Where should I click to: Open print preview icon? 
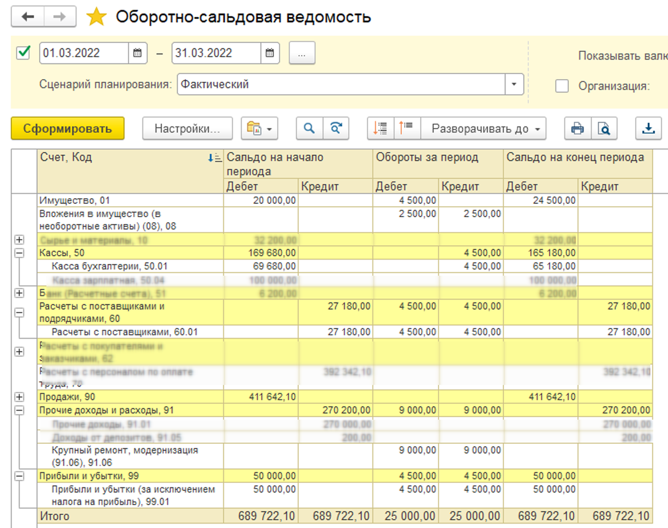[x=603, y=129]
